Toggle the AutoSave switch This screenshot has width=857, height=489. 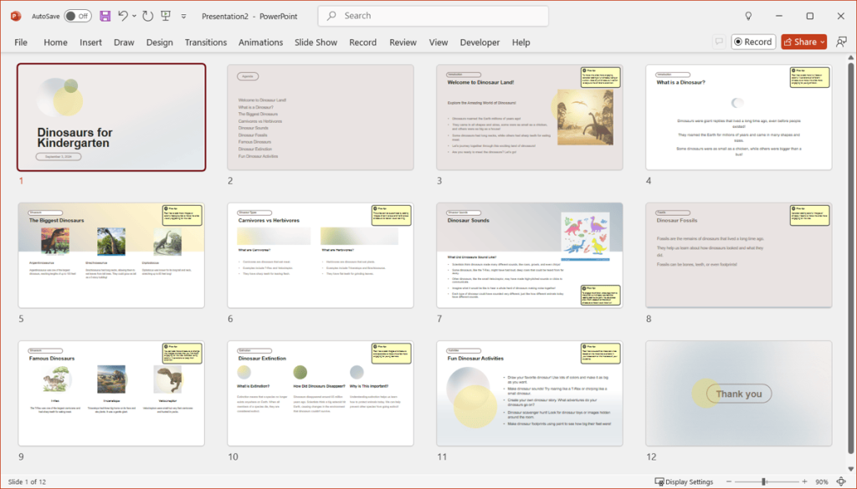click(x=78, y=16)
